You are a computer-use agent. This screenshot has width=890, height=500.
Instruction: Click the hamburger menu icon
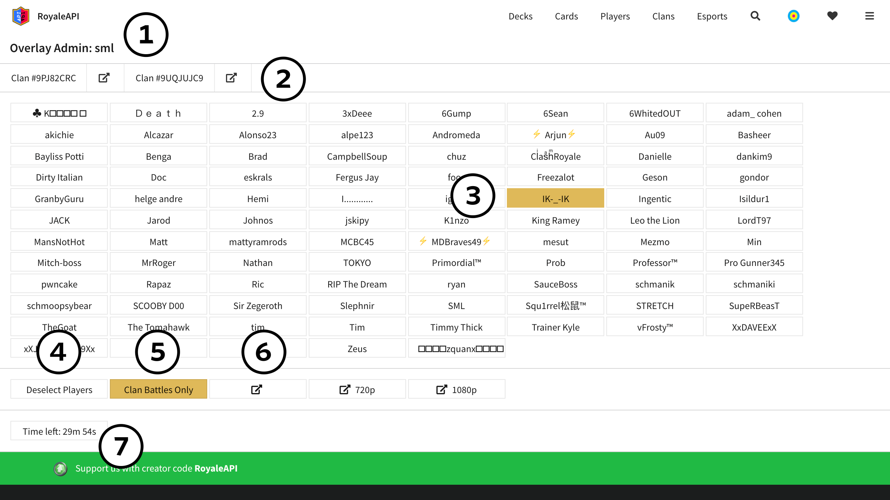point(868,16)
